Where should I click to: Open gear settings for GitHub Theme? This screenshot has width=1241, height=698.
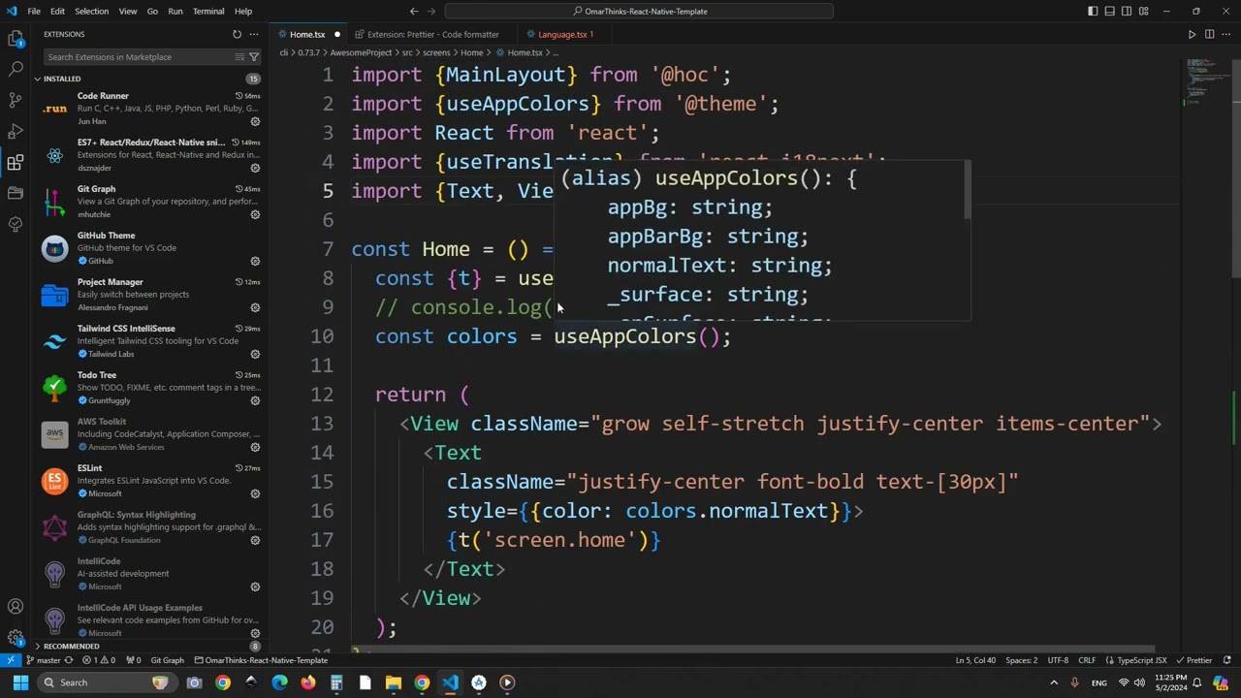click(x=255, y=261)
